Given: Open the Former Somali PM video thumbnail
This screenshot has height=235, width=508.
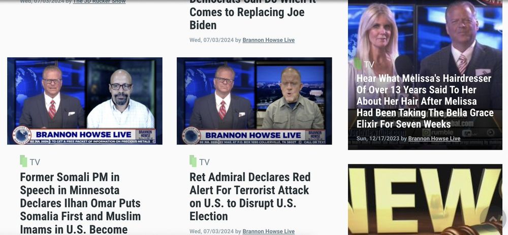Looking at the screenshot, I should [85, 101].
